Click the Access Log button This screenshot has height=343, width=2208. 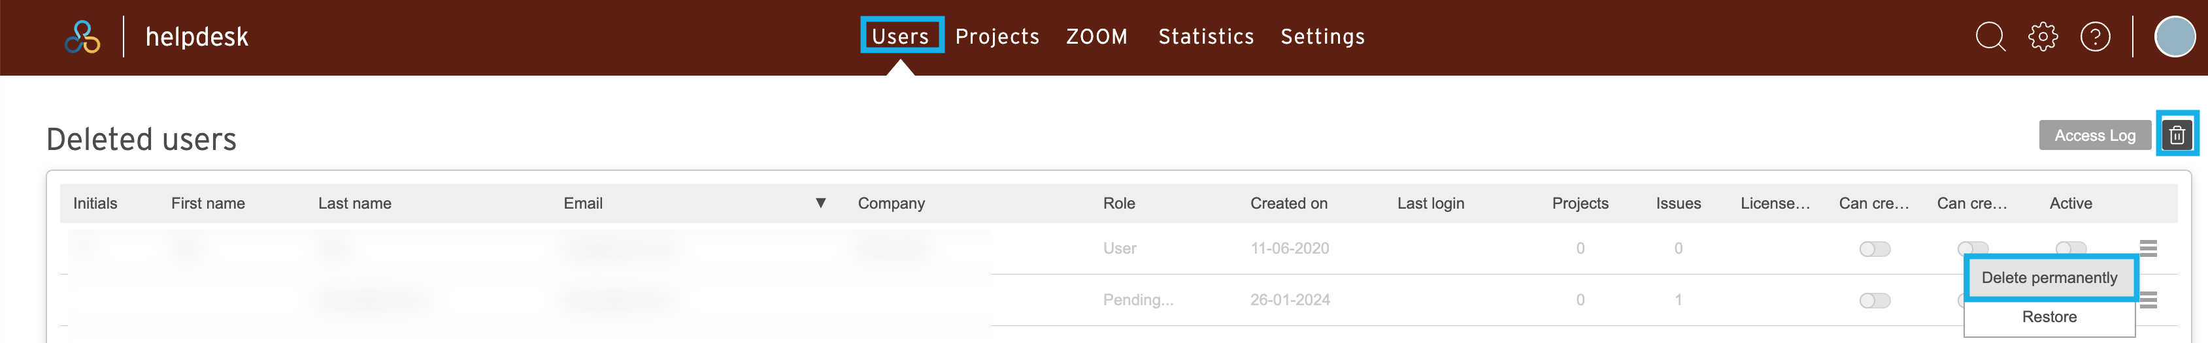click(2094, 135)
